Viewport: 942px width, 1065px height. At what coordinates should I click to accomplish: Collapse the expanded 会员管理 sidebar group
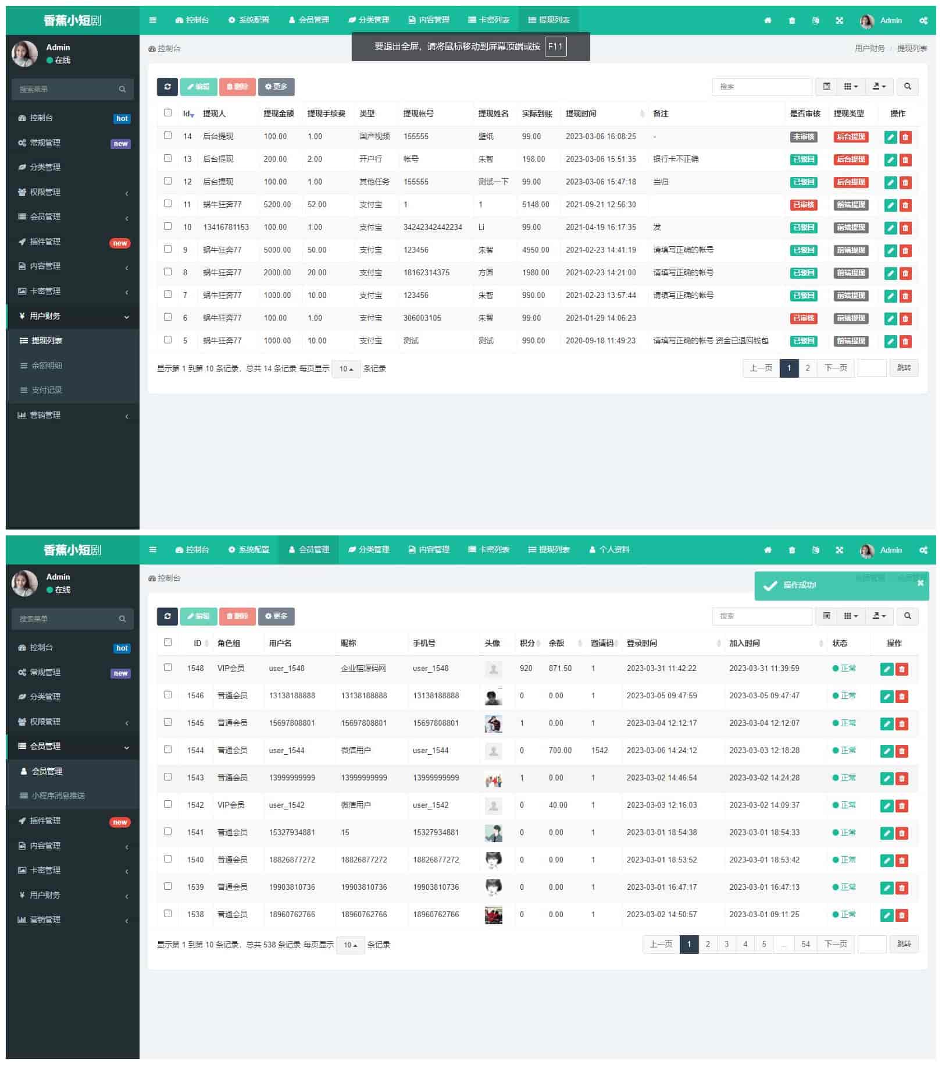click(x=73, y=747)
